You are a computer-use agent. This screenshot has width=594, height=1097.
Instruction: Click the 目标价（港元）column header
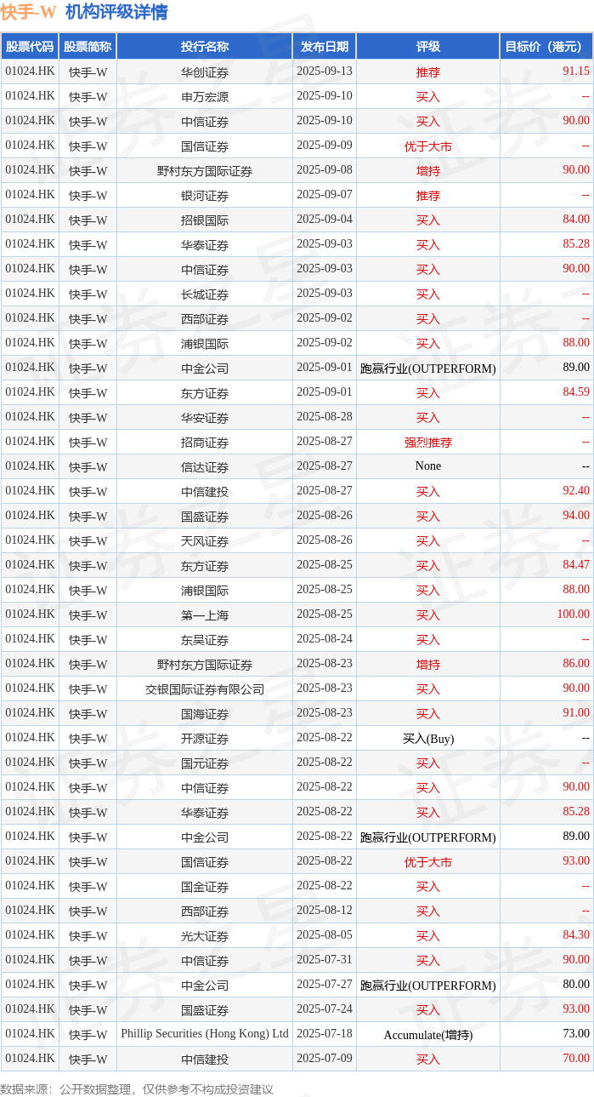pyautogui.click(x=546, y=47)
